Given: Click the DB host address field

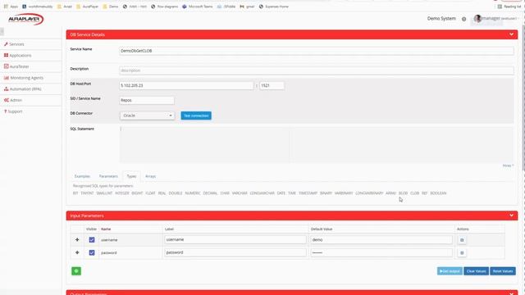Looking at the screenshot, I should pos(186,85).
